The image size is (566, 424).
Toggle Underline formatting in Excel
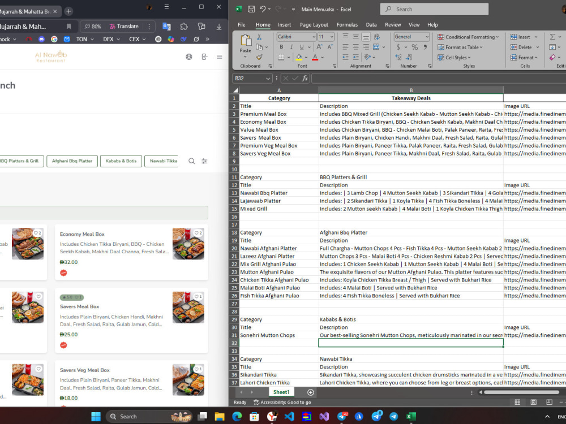[x=302, y=47]
